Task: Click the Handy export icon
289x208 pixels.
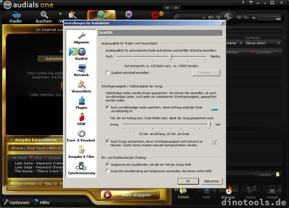Action: click(x=251, y=190)
